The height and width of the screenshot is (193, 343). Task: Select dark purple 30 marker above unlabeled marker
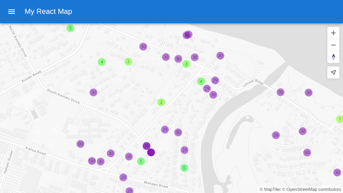[146, 146]
